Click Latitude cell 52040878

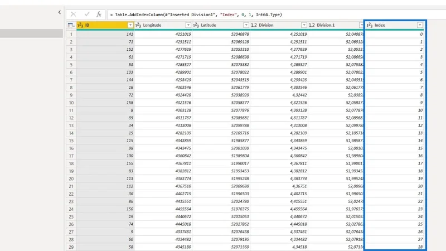click(221, 34)
